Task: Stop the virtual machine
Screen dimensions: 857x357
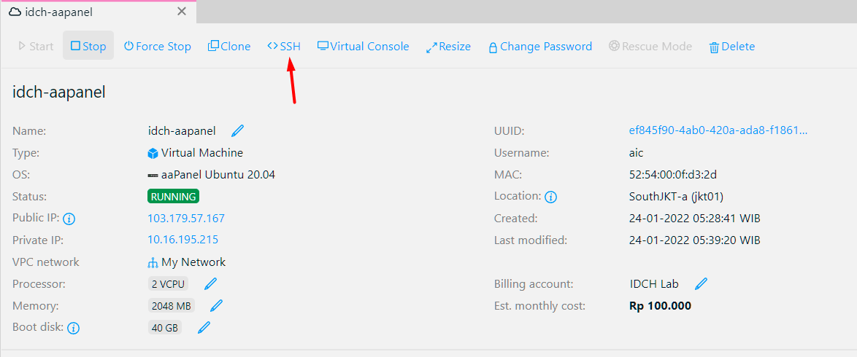Action: coord(88,46)
